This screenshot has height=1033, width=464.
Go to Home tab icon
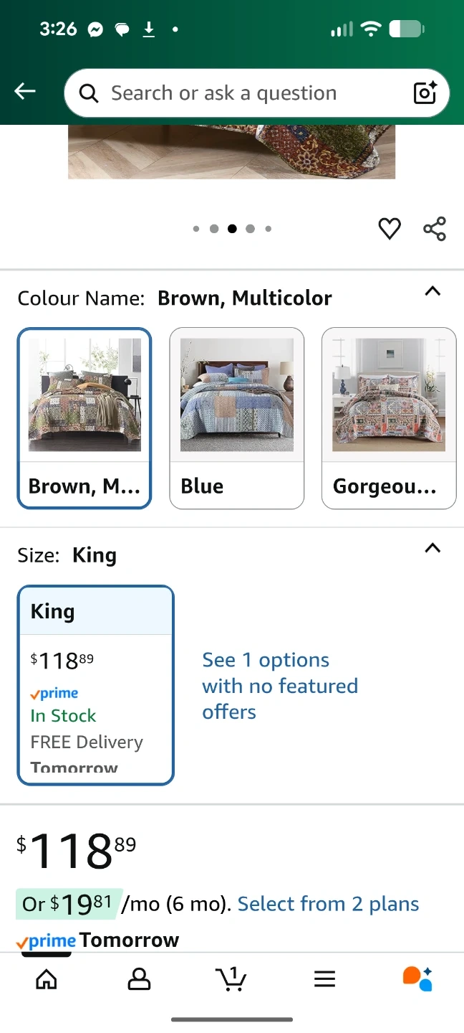(47, 979)
